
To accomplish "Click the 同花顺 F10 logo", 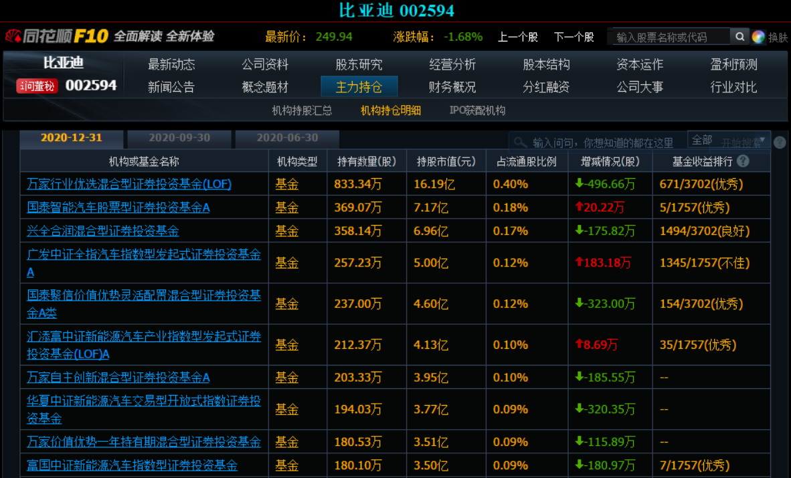I will pyautogui.click(x=57, y=36).
